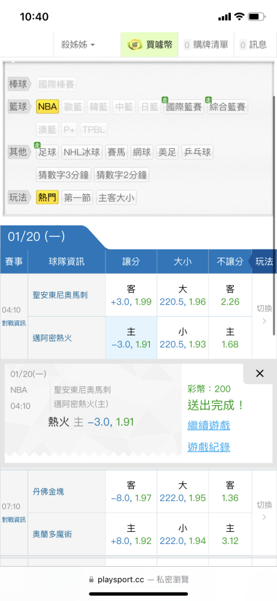This screenshot has width=277, height=601.
Task: Choose 國際籃賽 basketball category
Action: [183, 106]
